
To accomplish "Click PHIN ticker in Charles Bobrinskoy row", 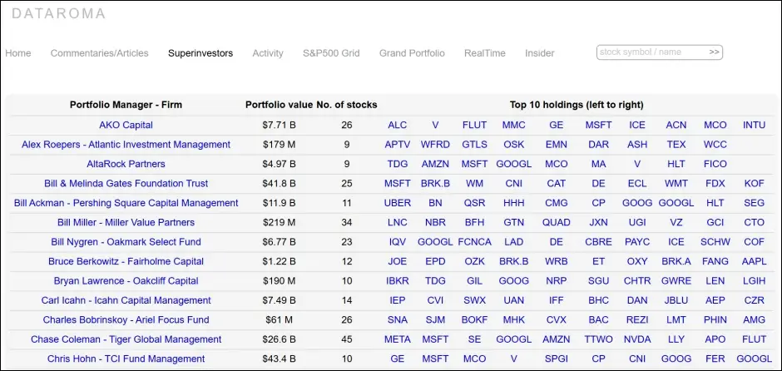I will pos(715,319).
